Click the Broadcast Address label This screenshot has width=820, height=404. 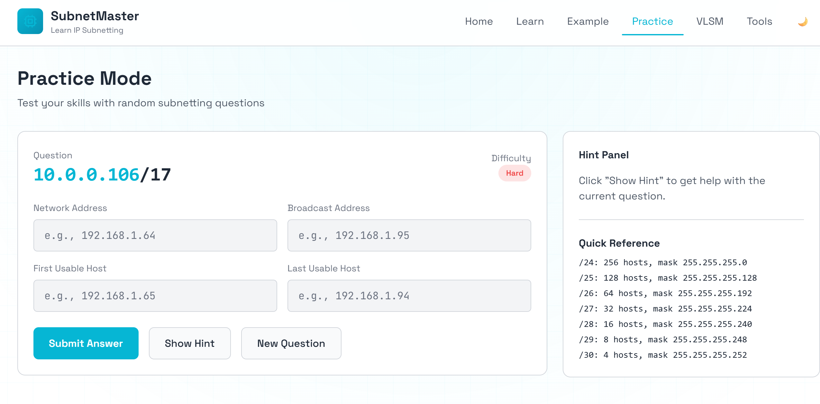pyautogui.click(x=328, y=208)
